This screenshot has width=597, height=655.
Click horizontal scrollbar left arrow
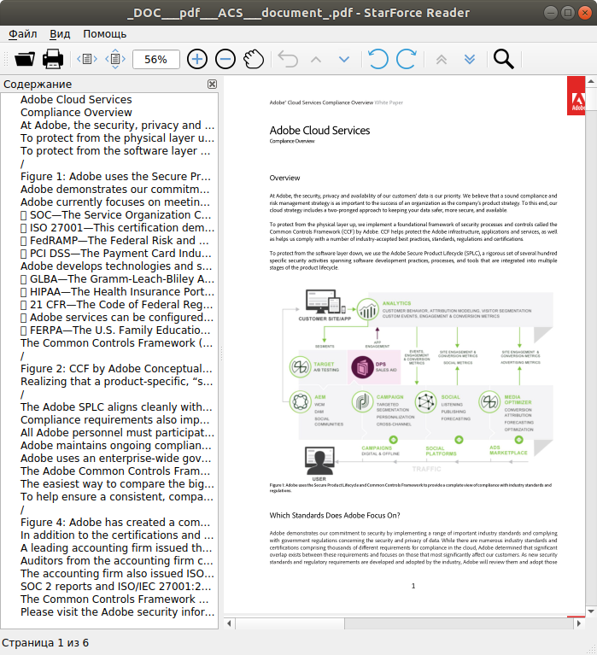(229, 623)
